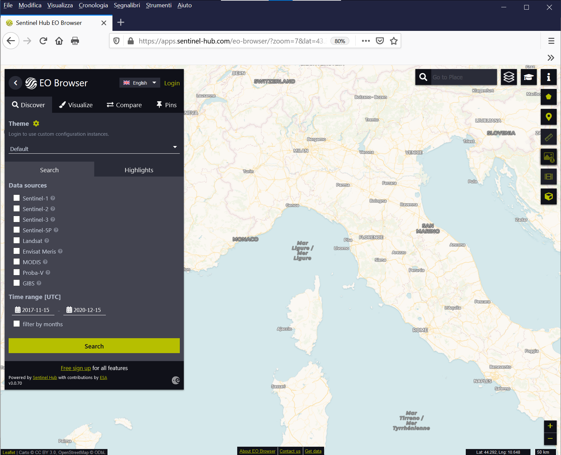Click the yellow Search button

tap(94, 346)
